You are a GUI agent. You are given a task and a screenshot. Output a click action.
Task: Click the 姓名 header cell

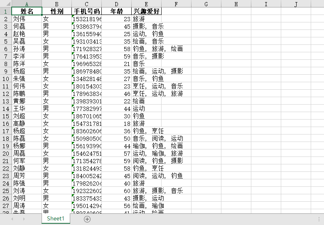point(27,12)
